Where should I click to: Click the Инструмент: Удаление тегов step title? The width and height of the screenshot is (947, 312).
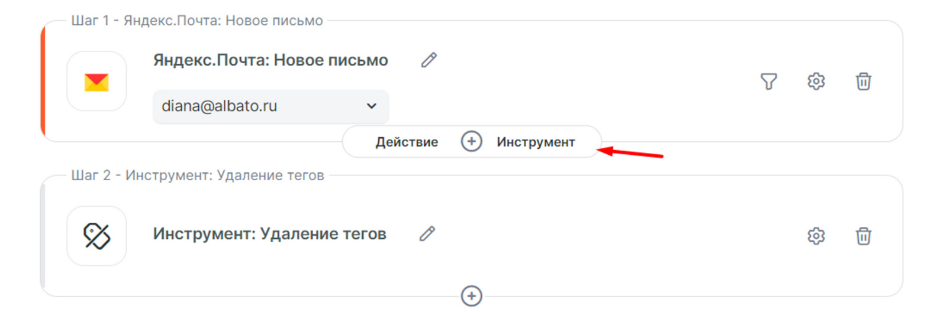[269, 234]
